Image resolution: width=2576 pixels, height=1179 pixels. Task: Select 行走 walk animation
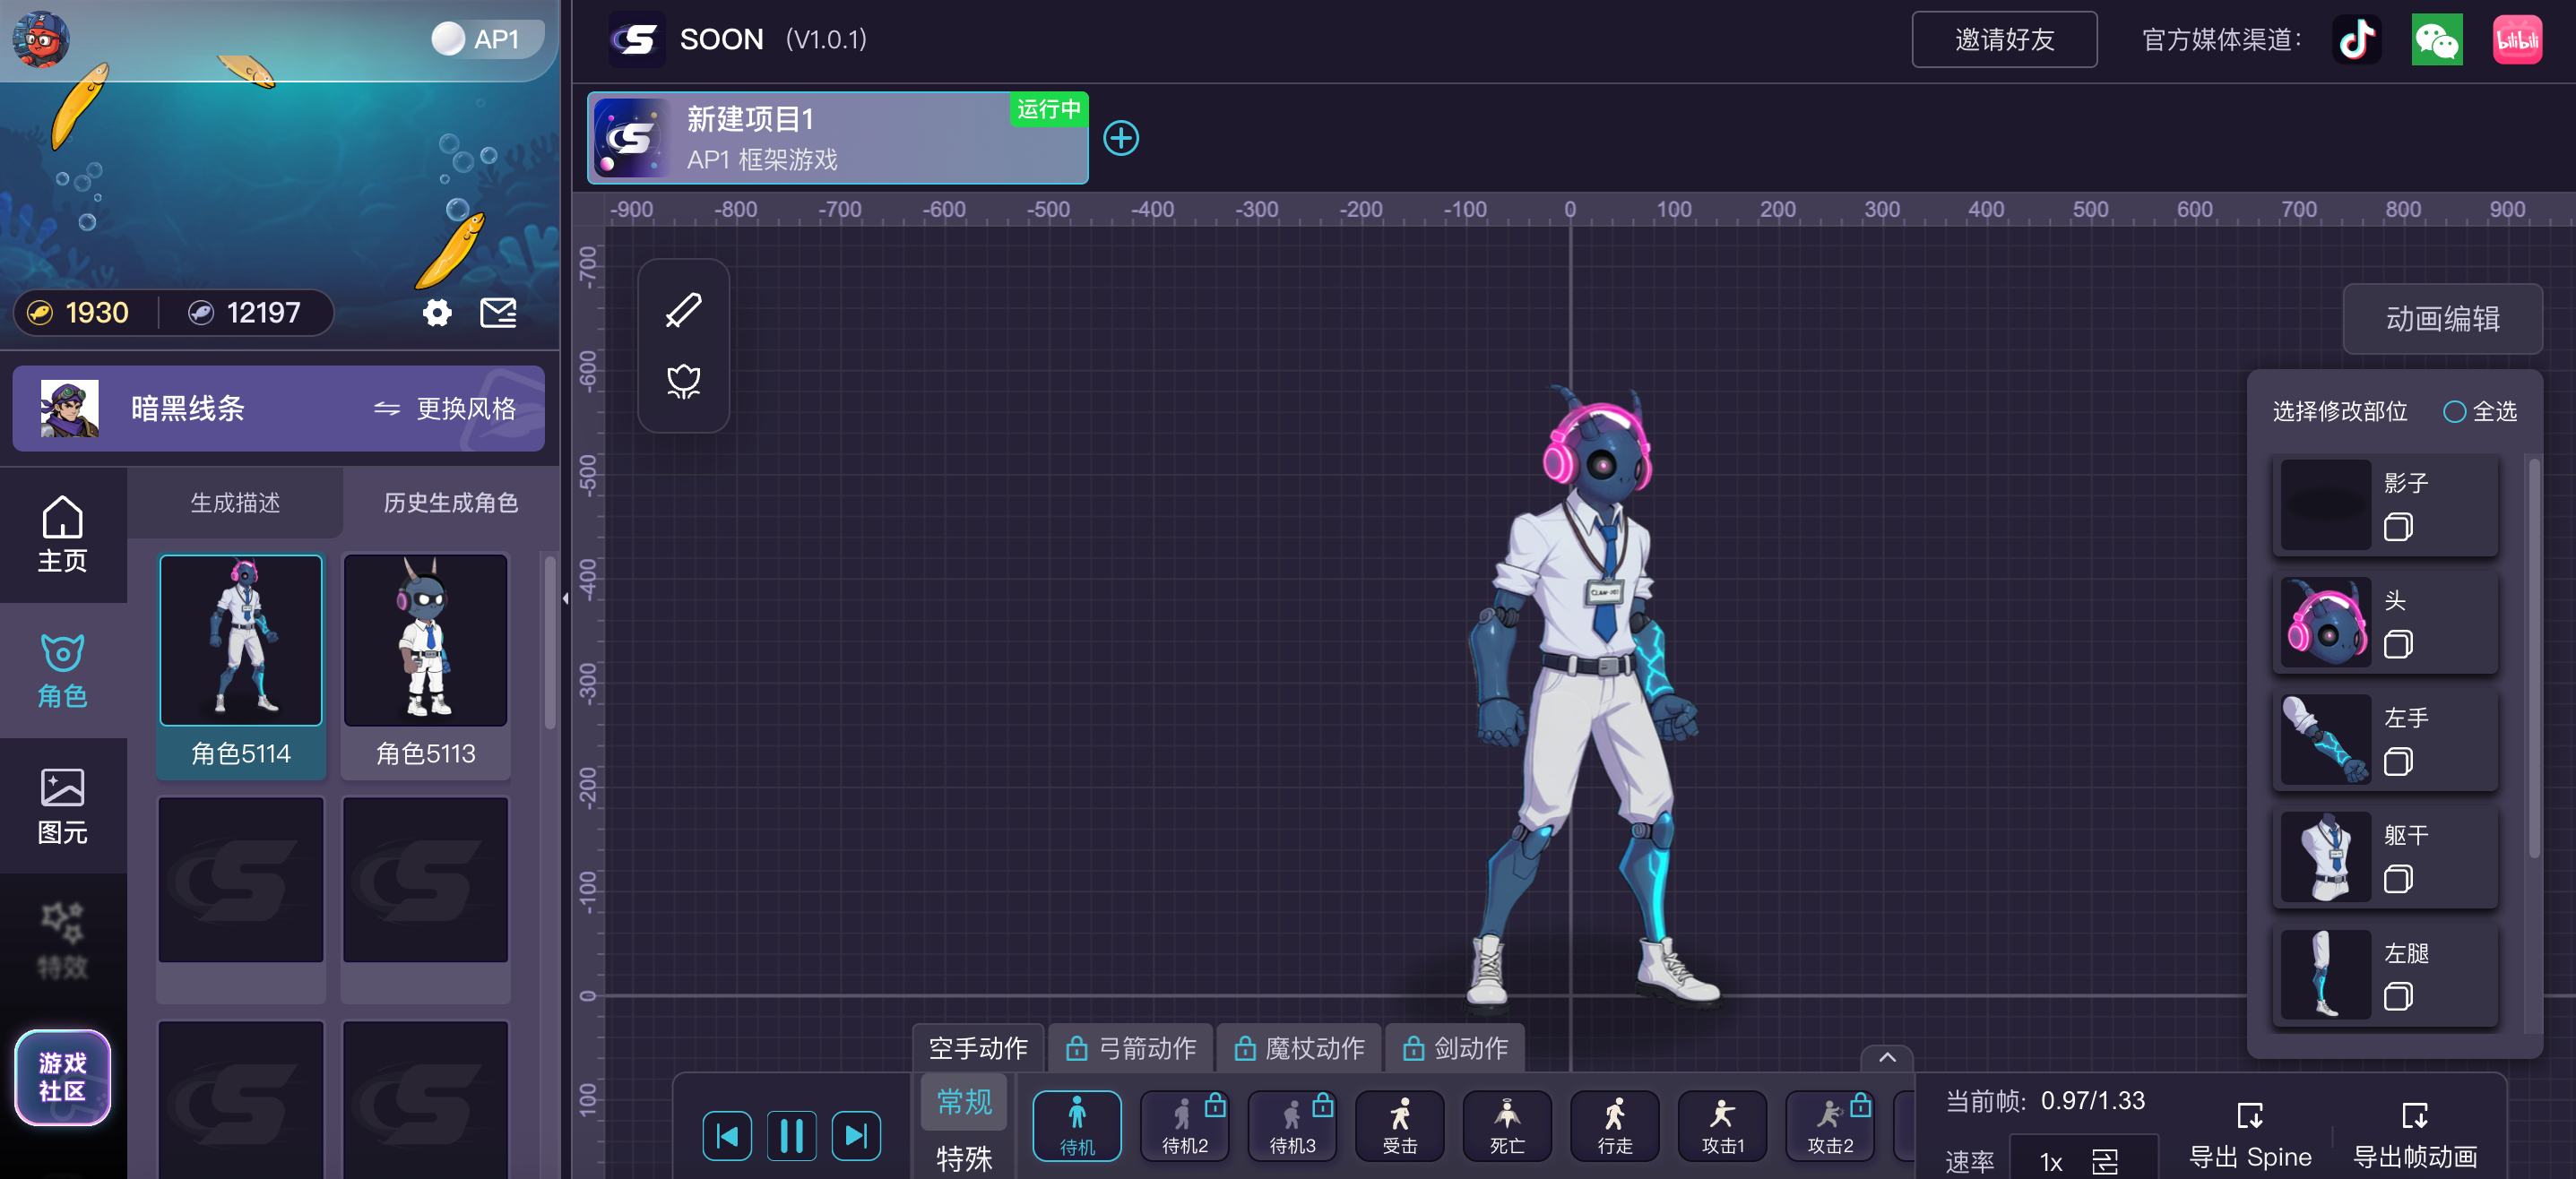1614,1125
